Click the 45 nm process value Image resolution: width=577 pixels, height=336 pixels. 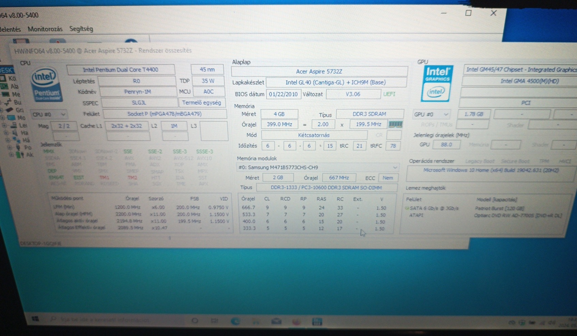(x=207, y=69)
